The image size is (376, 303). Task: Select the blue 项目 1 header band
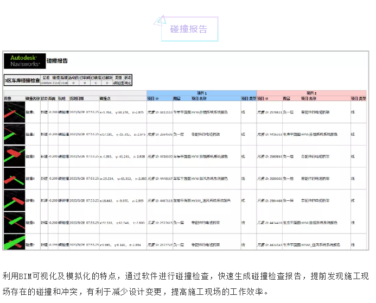(202, 93)
